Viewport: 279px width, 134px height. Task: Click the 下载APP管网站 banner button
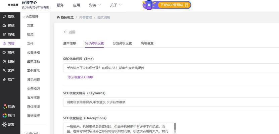[174, 5]
